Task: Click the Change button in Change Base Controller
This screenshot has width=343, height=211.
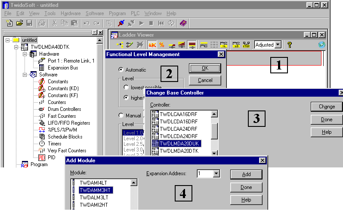Action: tap(327, 107)
